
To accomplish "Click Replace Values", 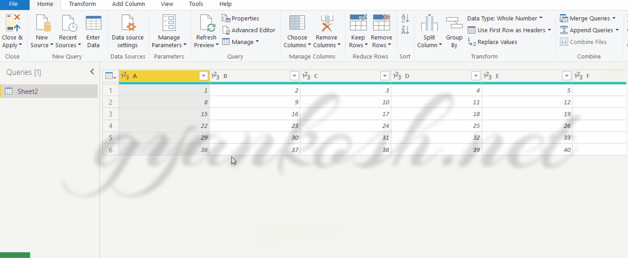I will 492,42.
